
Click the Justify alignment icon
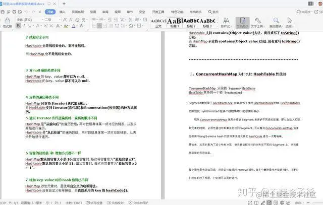[x=111, y=26]
